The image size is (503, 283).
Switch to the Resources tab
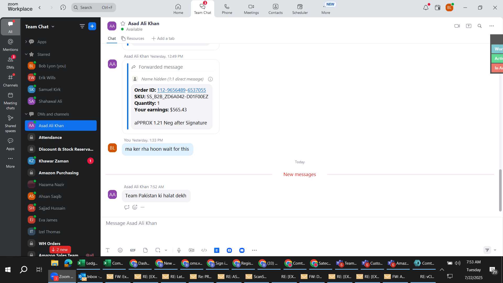133,39
